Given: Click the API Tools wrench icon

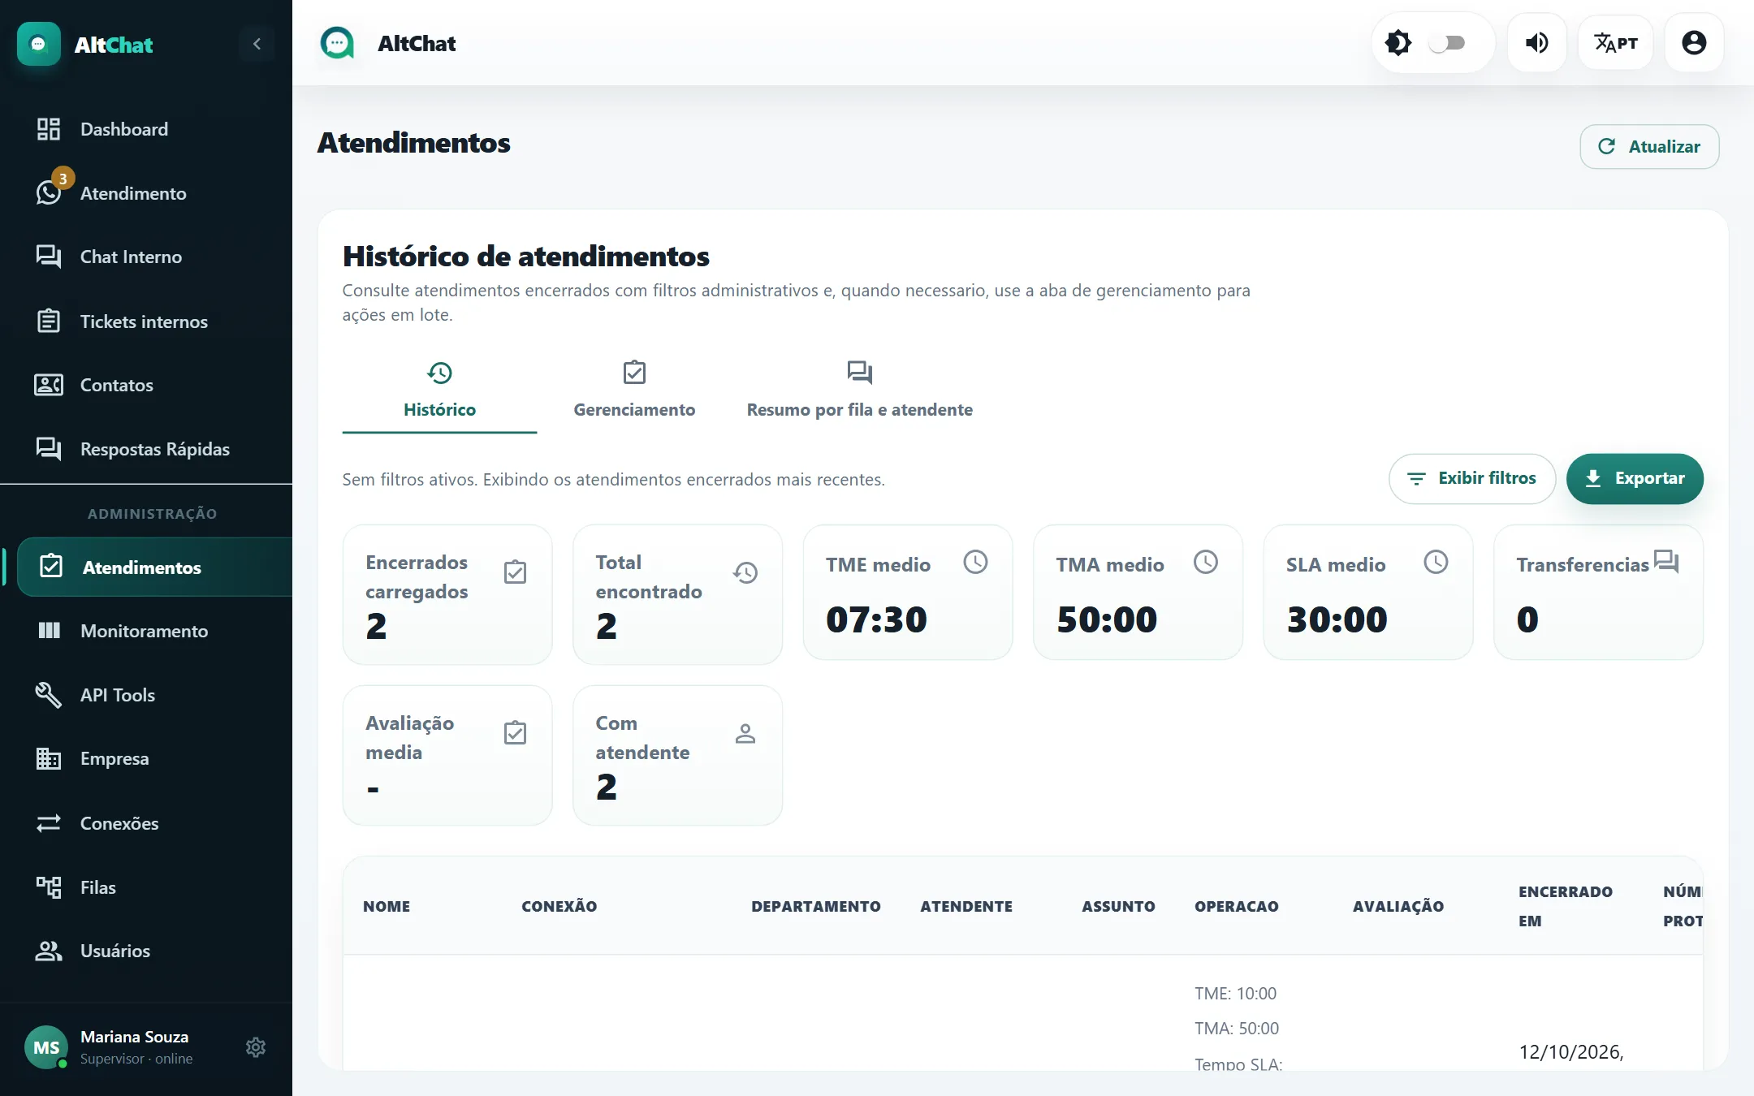Looking at the screenshot, I should 48,695.
